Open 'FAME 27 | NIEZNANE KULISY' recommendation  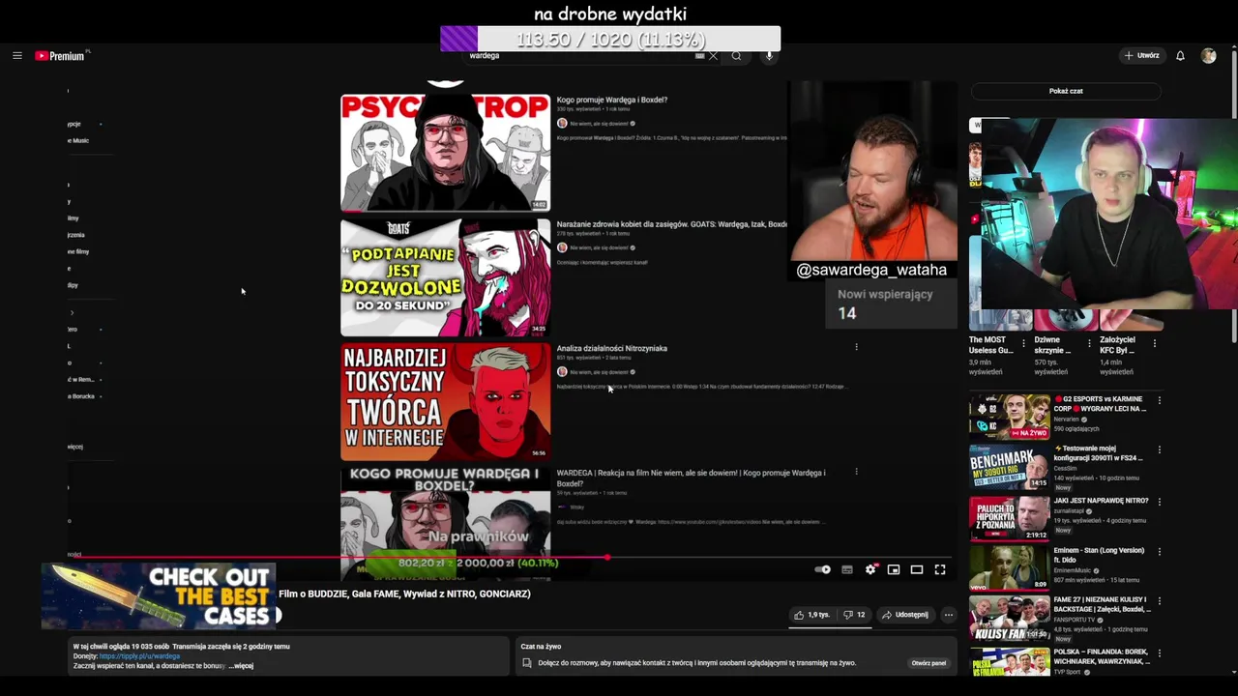pos(1103,605)
